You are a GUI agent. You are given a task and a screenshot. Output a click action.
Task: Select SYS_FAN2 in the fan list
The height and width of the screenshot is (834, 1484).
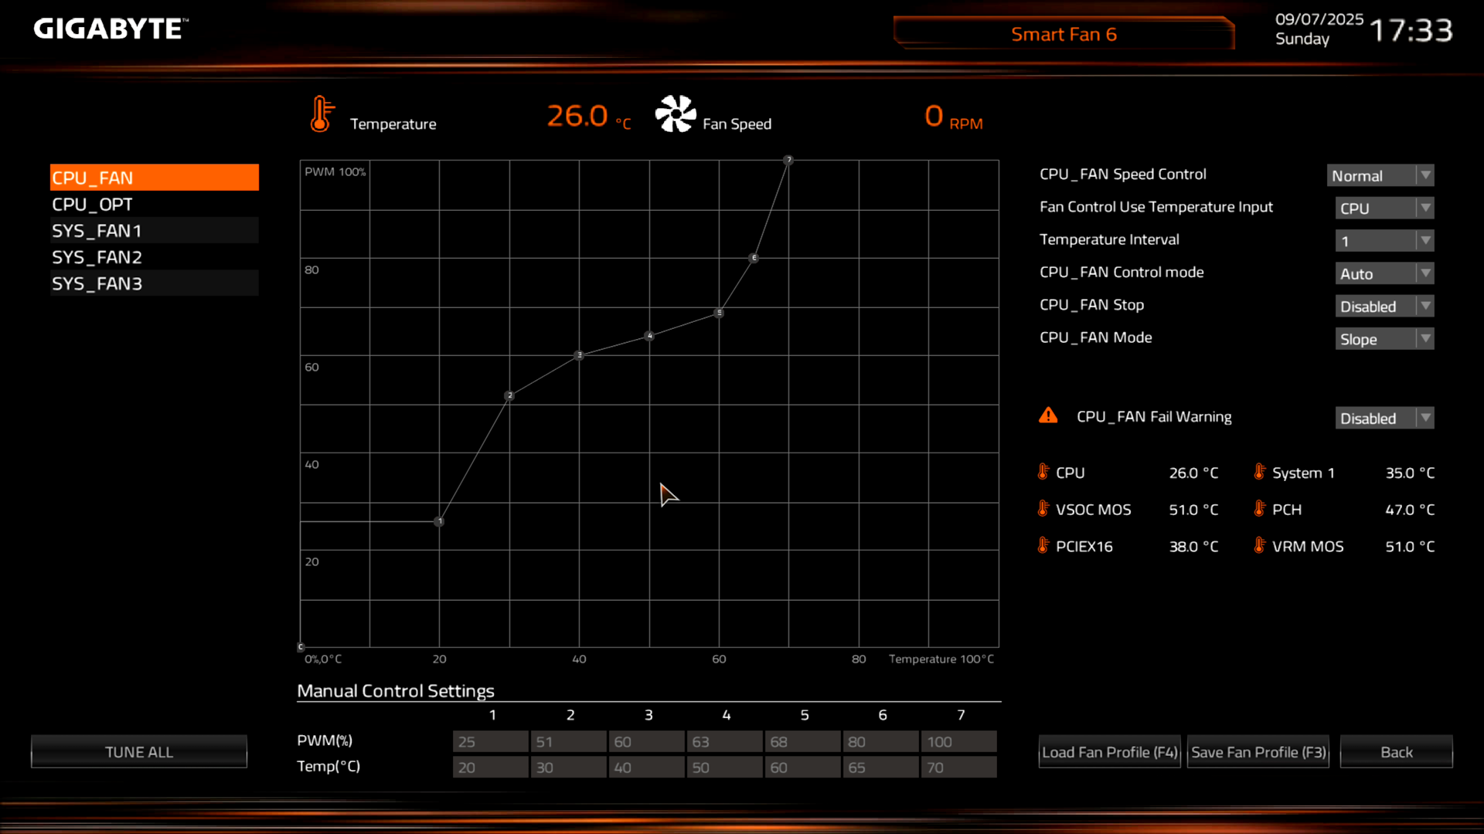[154, 257]
